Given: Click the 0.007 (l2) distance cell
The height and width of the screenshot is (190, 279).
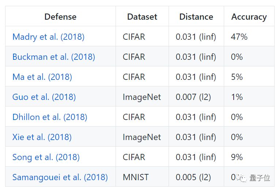Looking at the screenshot, I should point(193,97).
